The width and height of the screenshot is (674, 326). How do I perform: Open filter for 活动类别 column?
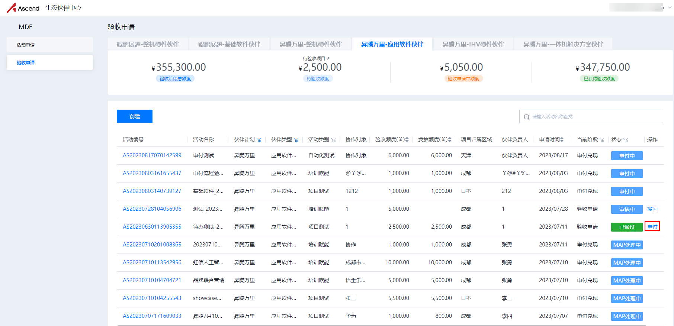pos(333,140)
